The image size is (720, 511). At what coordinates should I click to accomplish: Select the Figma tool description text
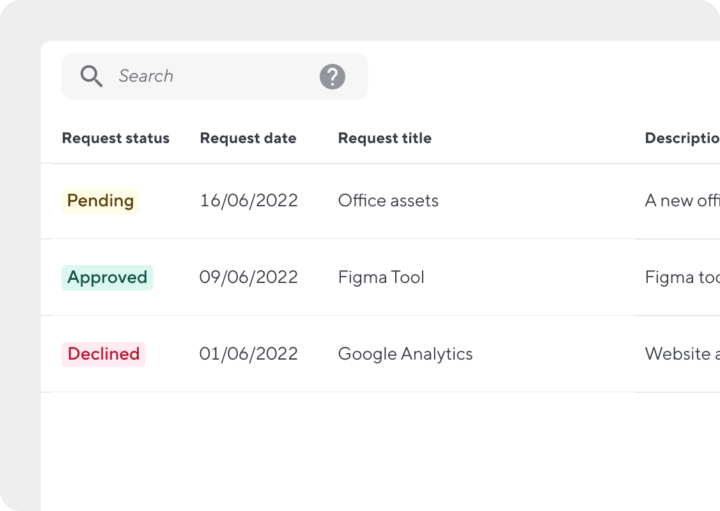click(x=681, y=277)
